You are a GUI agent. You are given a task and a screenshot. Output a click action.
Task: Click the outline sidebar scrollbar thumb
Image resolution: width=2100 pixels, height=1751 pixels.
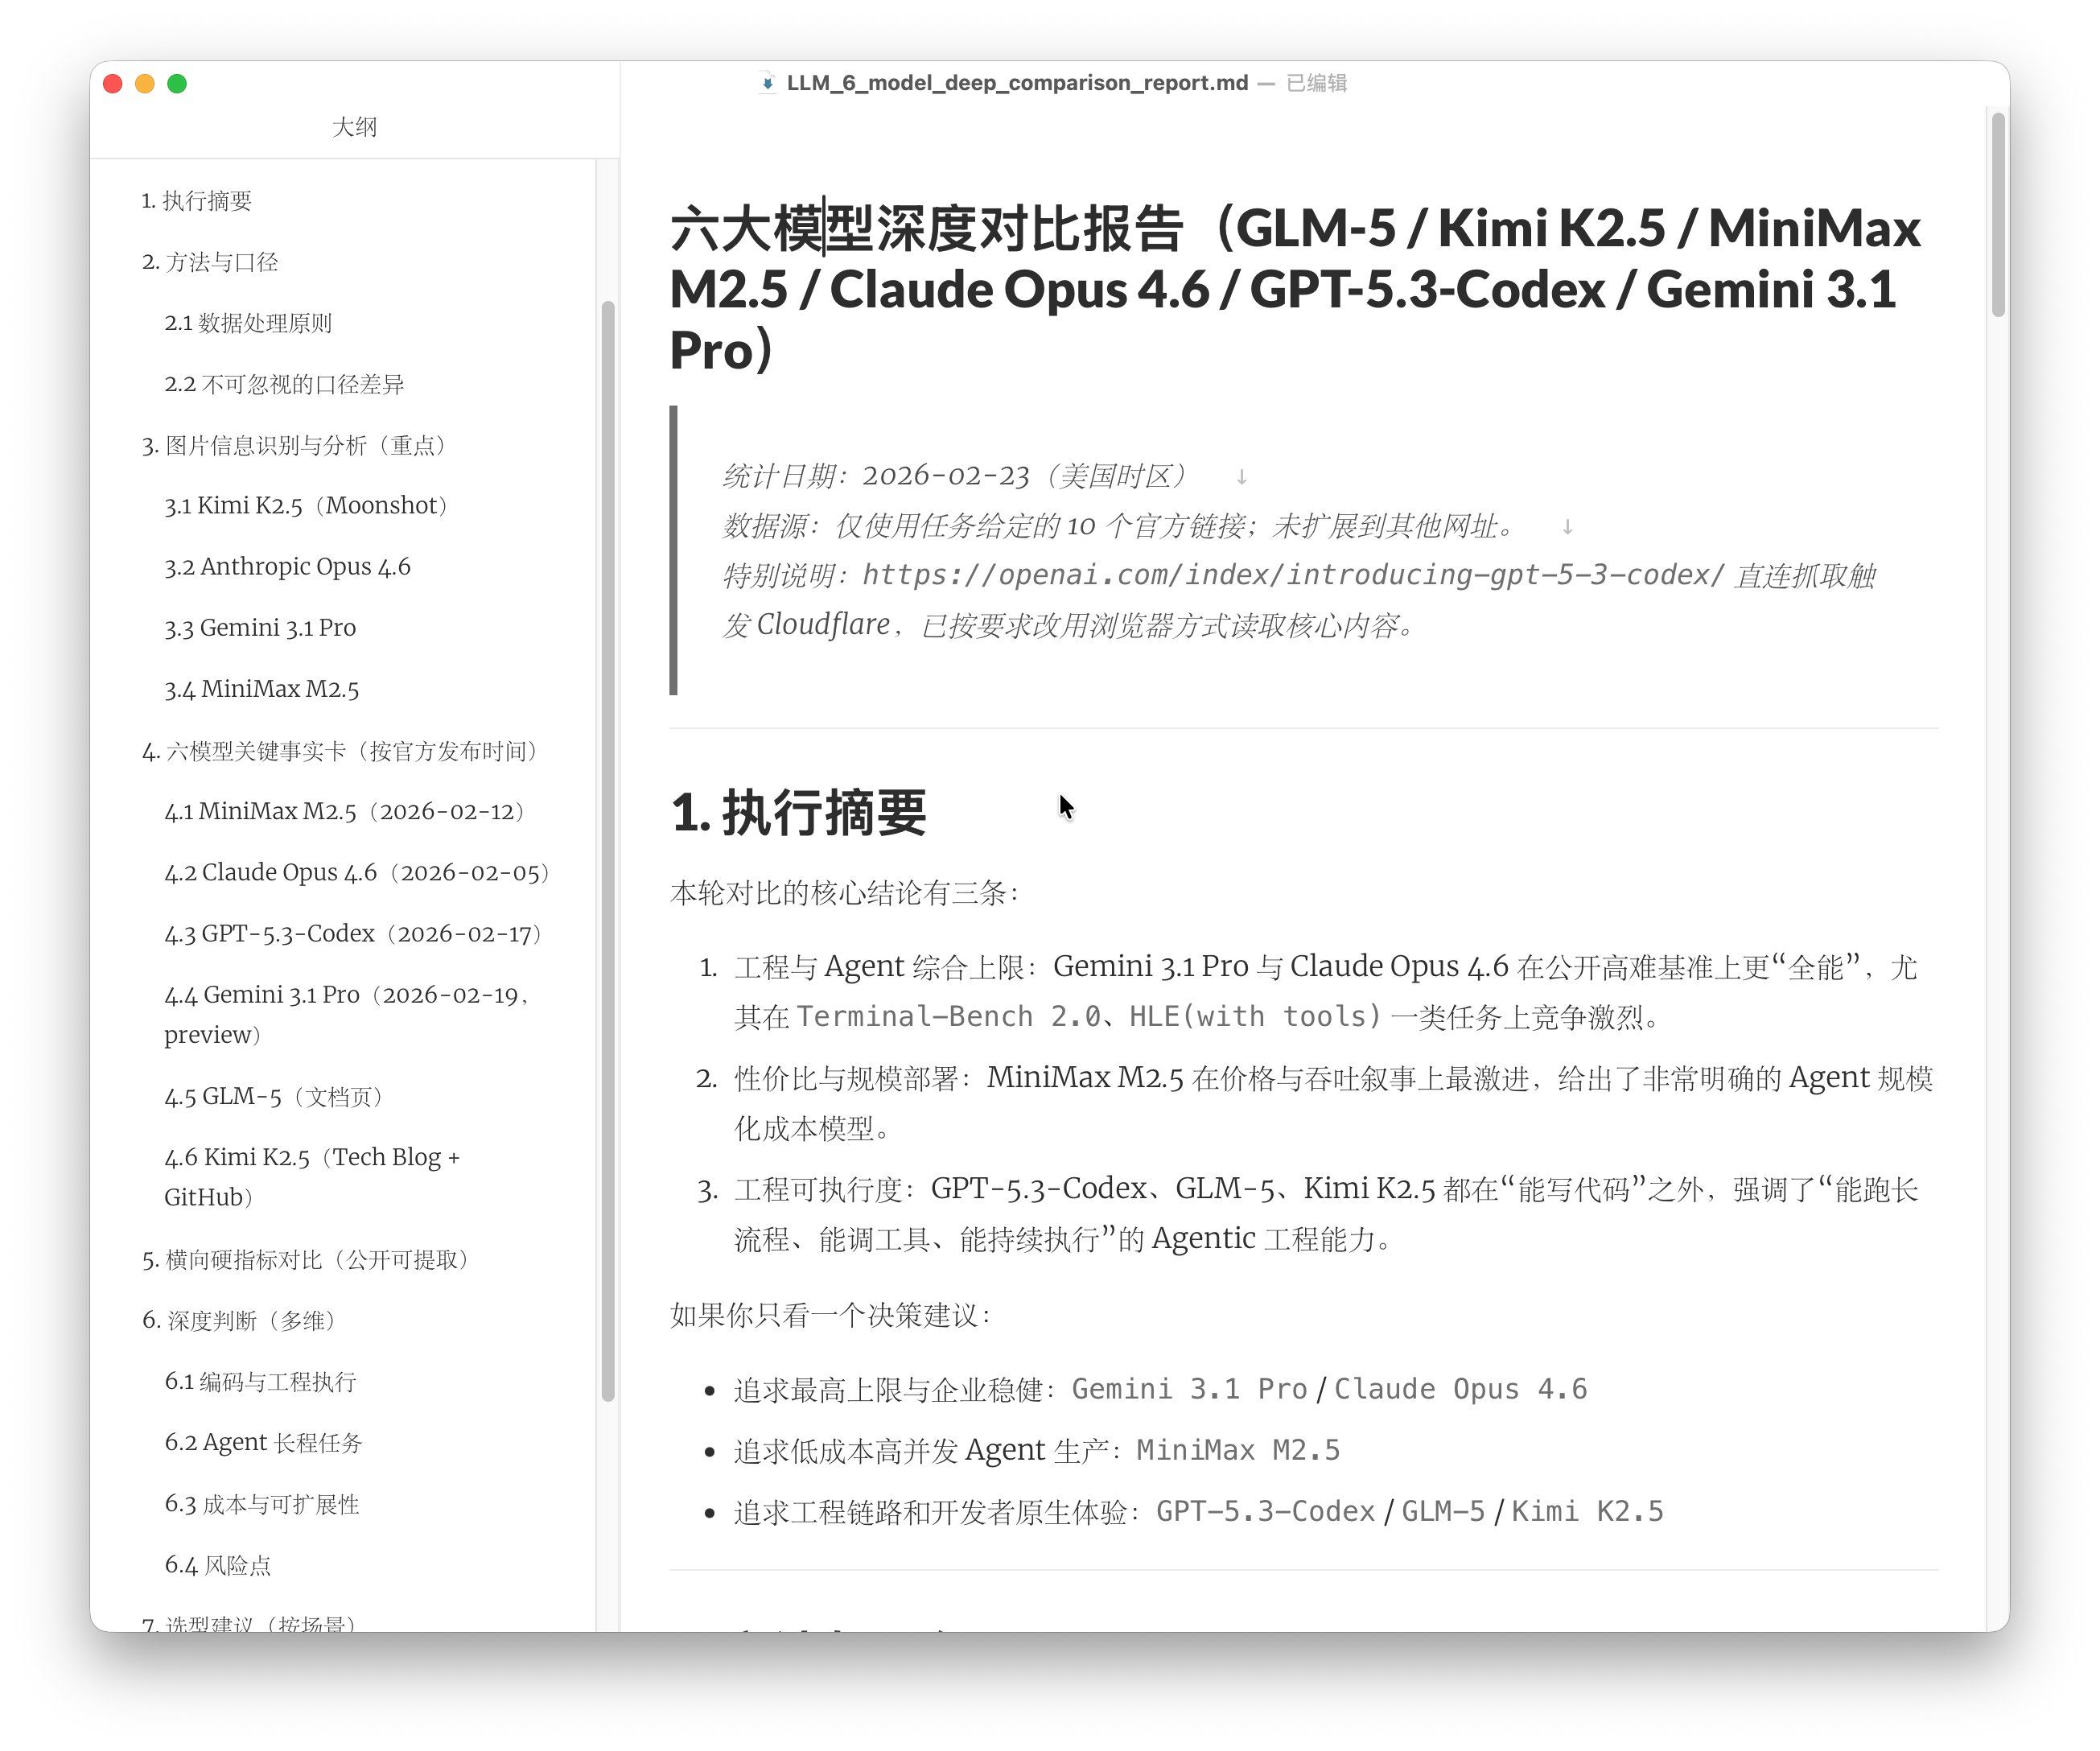pos(607,850)
